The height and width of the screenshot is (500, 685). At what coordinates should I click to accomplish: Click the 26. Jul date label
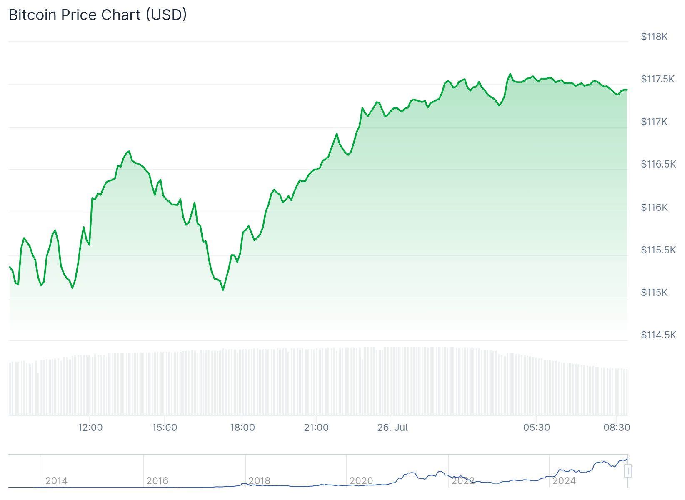tap(392, 427)
